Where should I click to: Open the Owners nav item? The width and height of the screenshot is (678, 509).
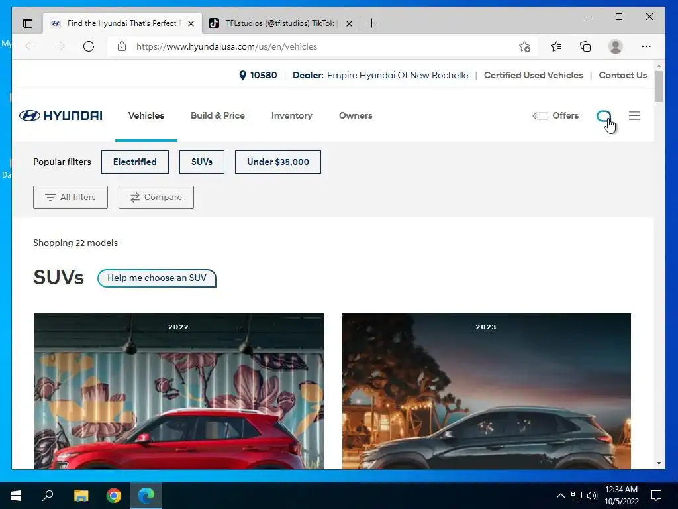pos(356,115)
